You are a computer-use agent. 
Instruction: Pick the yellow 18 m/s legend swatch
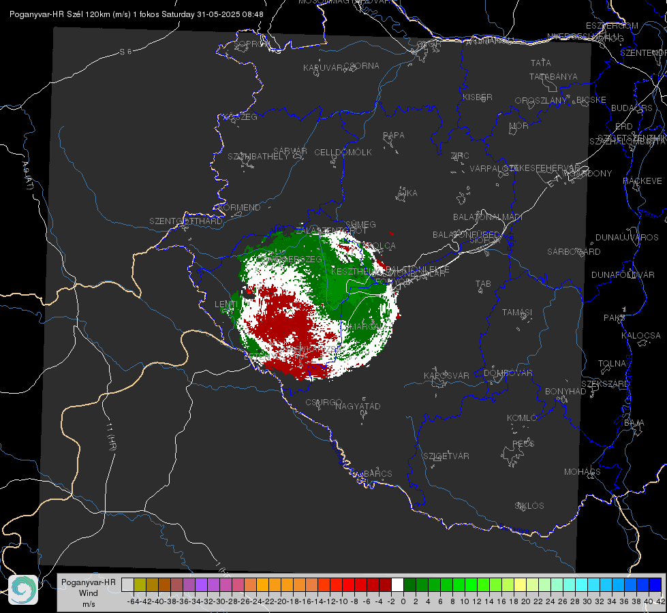tap(520, 585)
